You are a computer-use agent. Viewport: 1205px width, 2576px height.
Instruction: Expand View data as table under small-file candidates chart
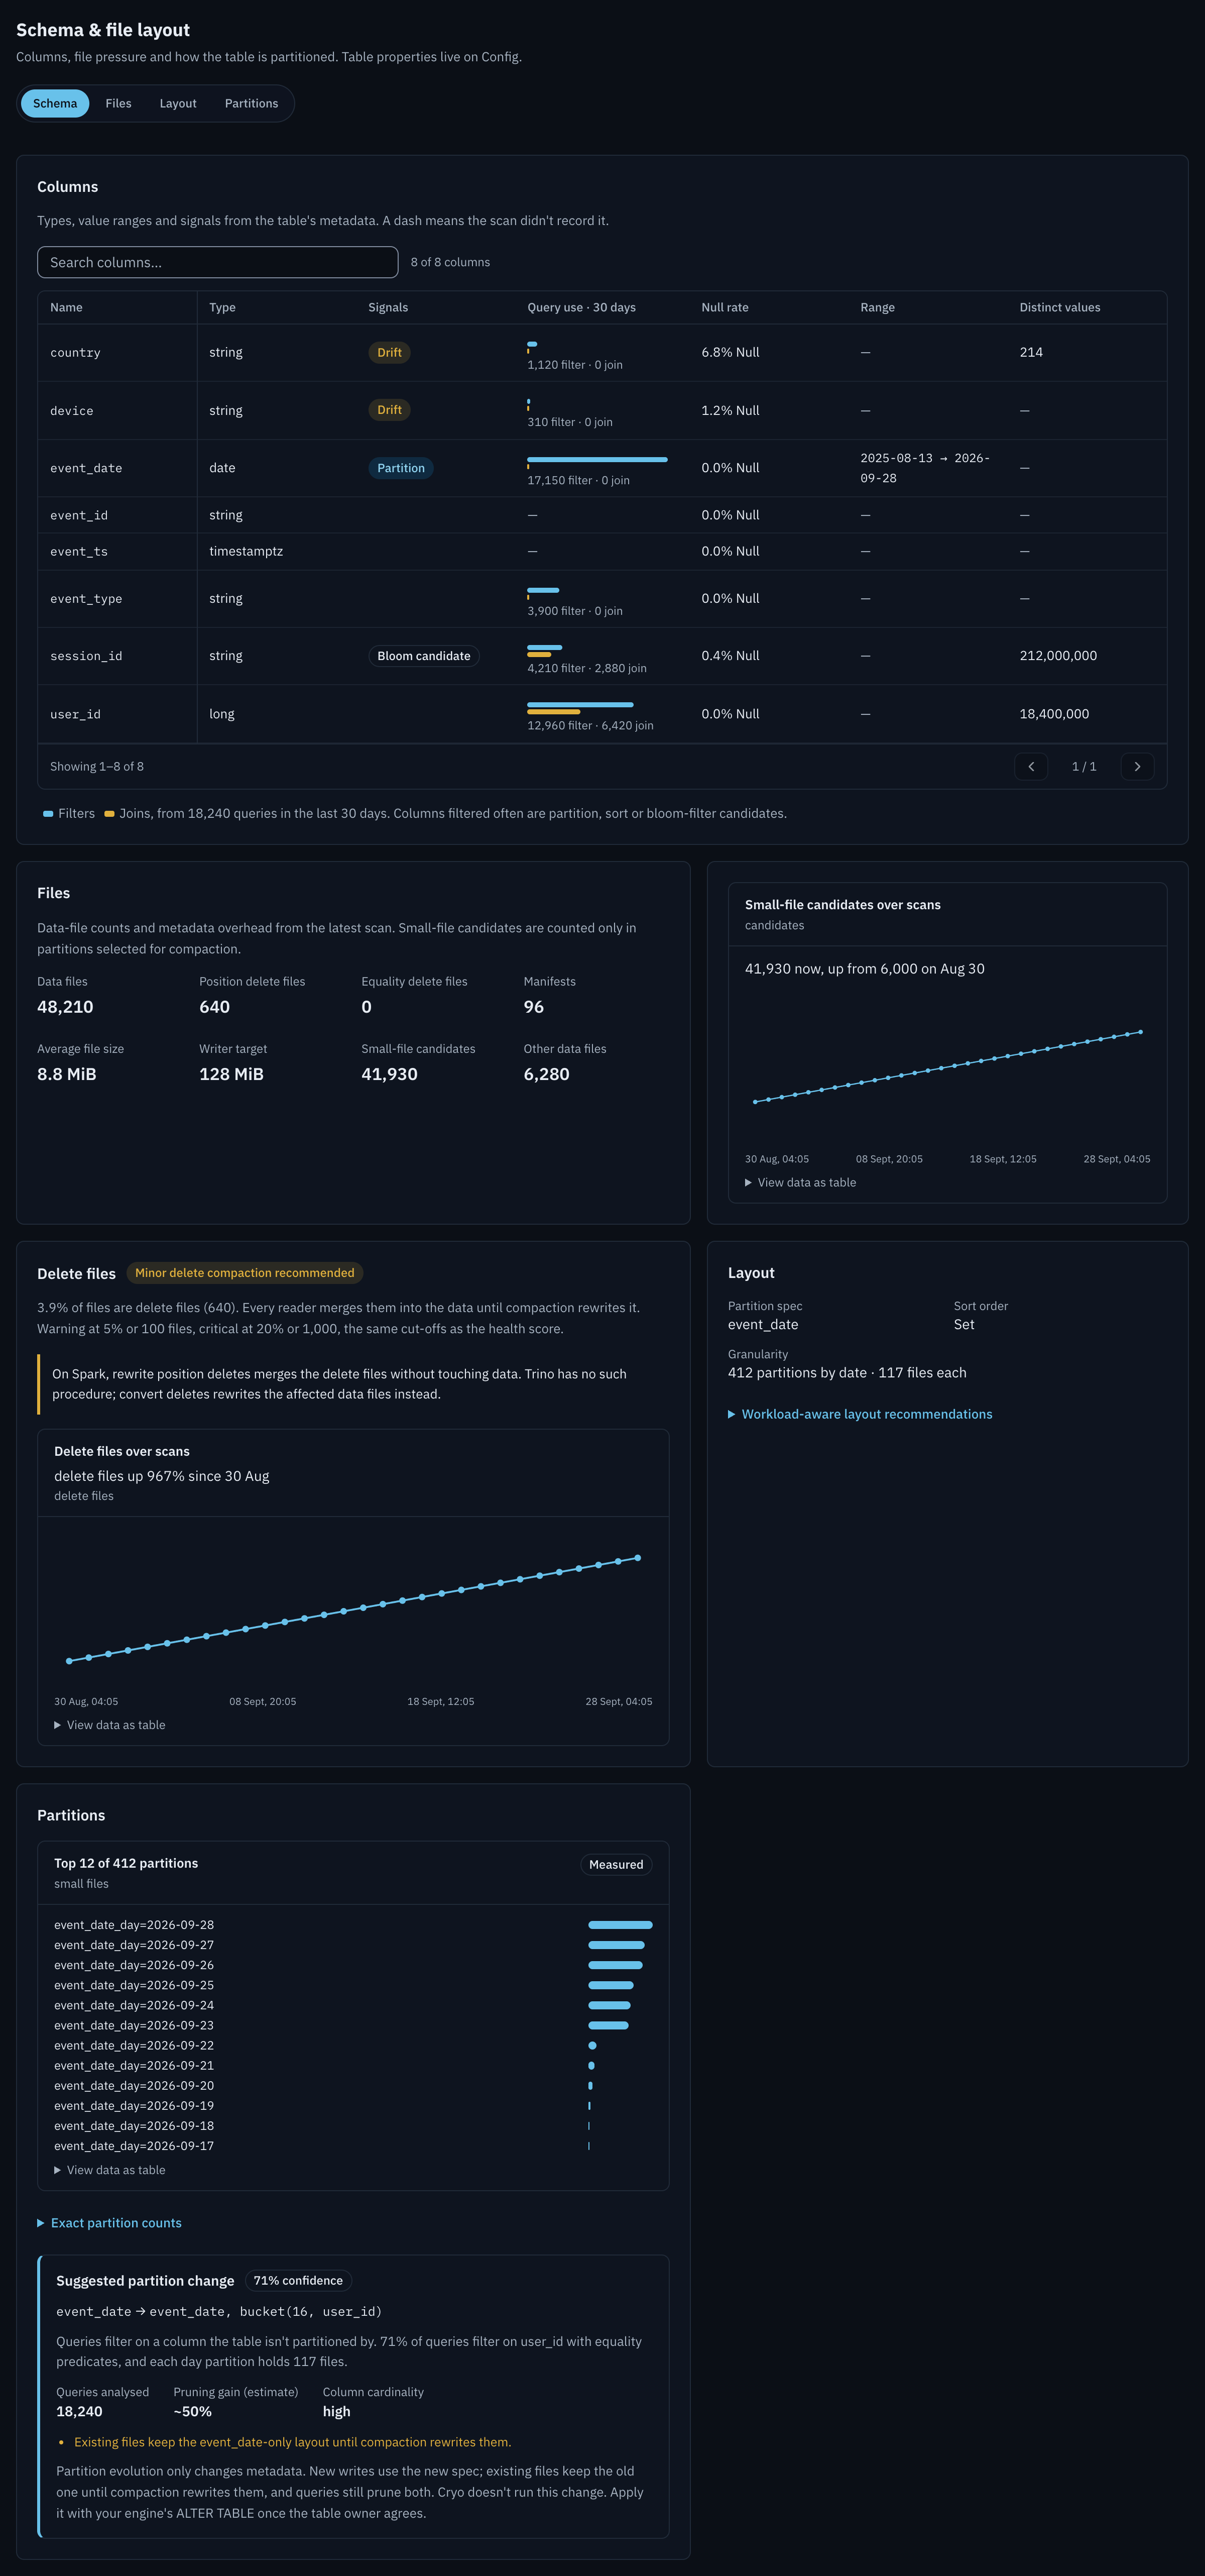coord(800,1182)
